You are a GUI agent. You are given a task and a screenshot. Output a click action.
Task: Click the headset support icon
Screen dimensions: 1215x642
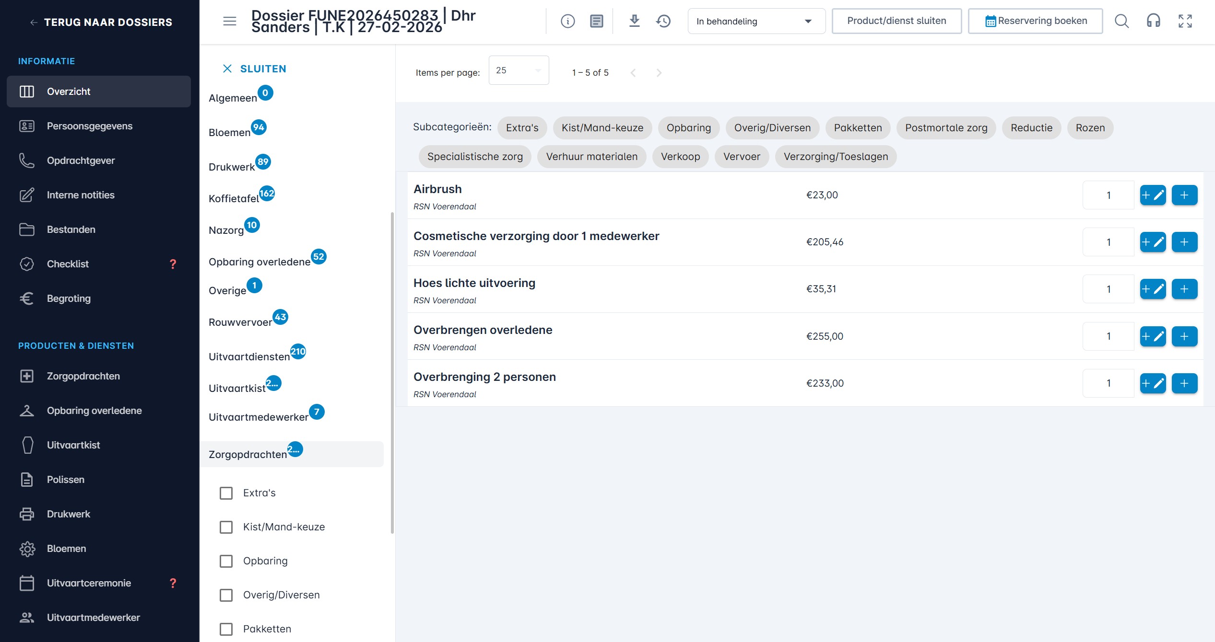point(1153,21)
